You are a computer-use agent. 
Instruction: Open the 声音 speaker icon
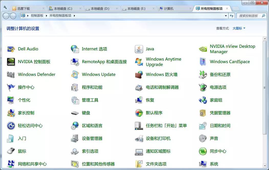click(203, 139)
